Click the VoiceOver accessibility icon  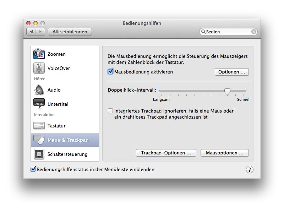click(x=39, y=68)
